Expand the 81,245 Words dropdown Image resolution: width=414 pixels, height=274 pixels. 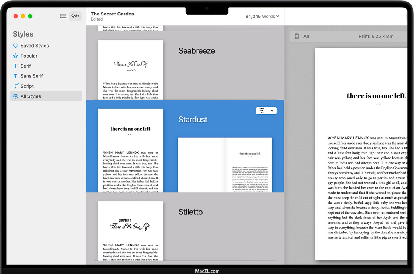262,17
